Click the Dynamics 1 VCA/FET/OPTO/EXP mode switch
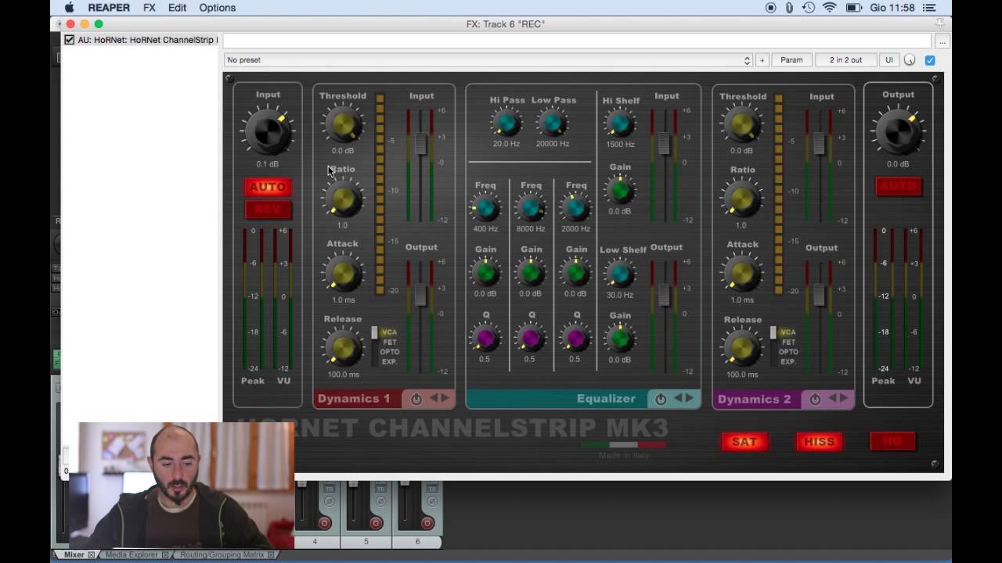The image size is (1002, 563). click(374, 346)
